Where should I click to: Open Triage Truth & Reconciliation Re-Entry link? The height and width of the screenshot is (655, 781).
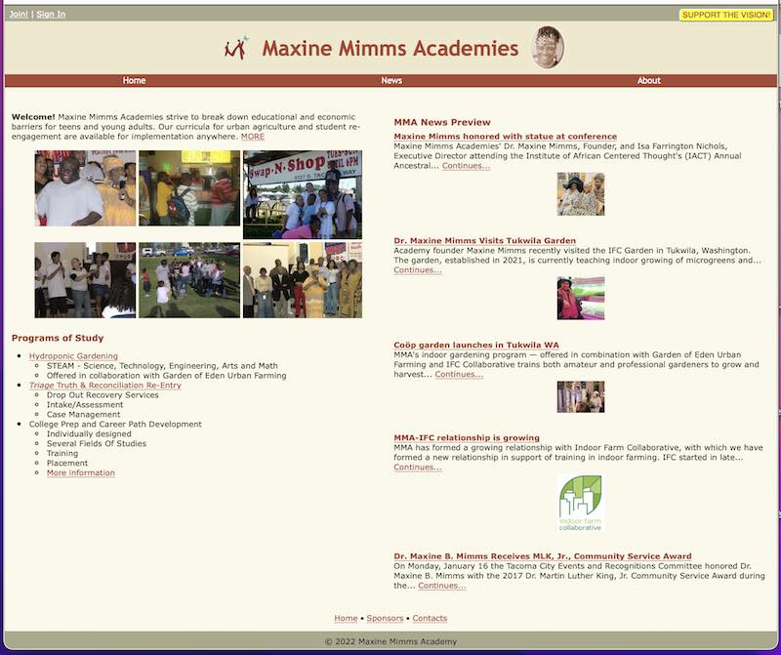pos(104,386)
